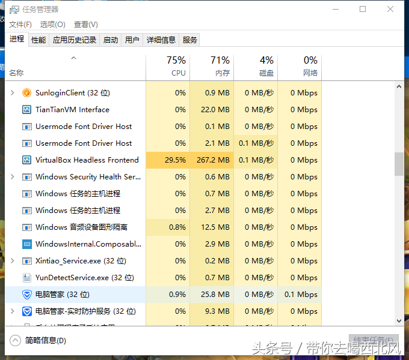Click the Windows Security Health Service icon
Screen dimensions: 409x360
(26, 177)
